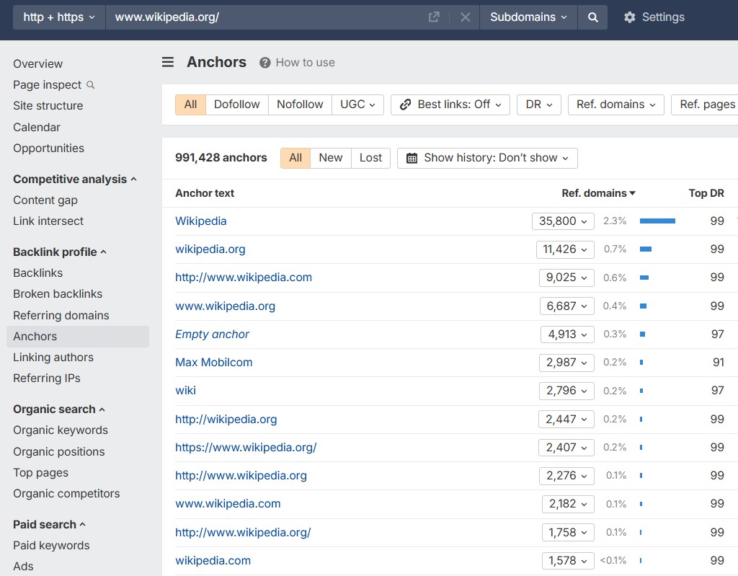Viewport: 738px width, 576px height.
Task: Click the search magnifier button
Action: pos(592,17)
